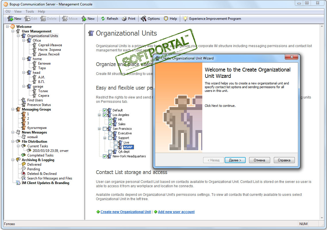The width and height of the screenshot is (327, 230).
Task: Click the Archiving & Logging icon
Action: tap(18, 160)
